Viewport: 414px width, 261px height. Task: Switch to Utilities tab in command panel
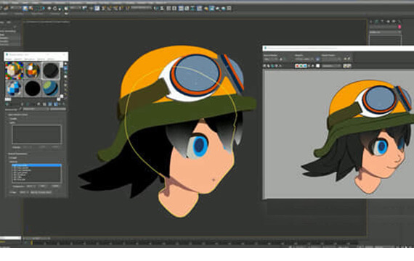pyautogui.click(x=399, y=22)
